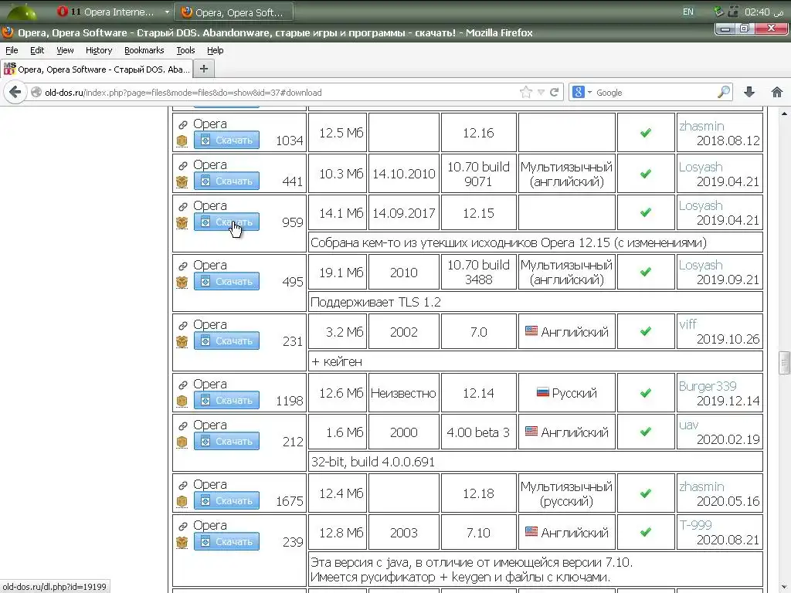This screenshot has height=593, width=791.
Task: Open the File menu
Action: click(12, 50)
